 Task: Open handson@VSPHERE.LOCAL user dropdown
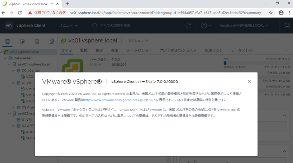click(244, 26)
